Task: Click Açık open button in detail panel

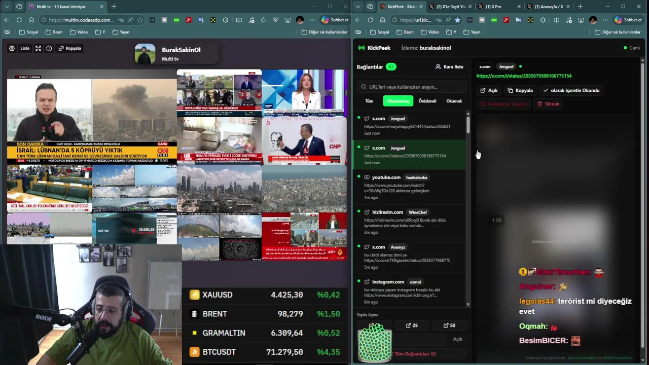Action: click(x=489, y=90)
